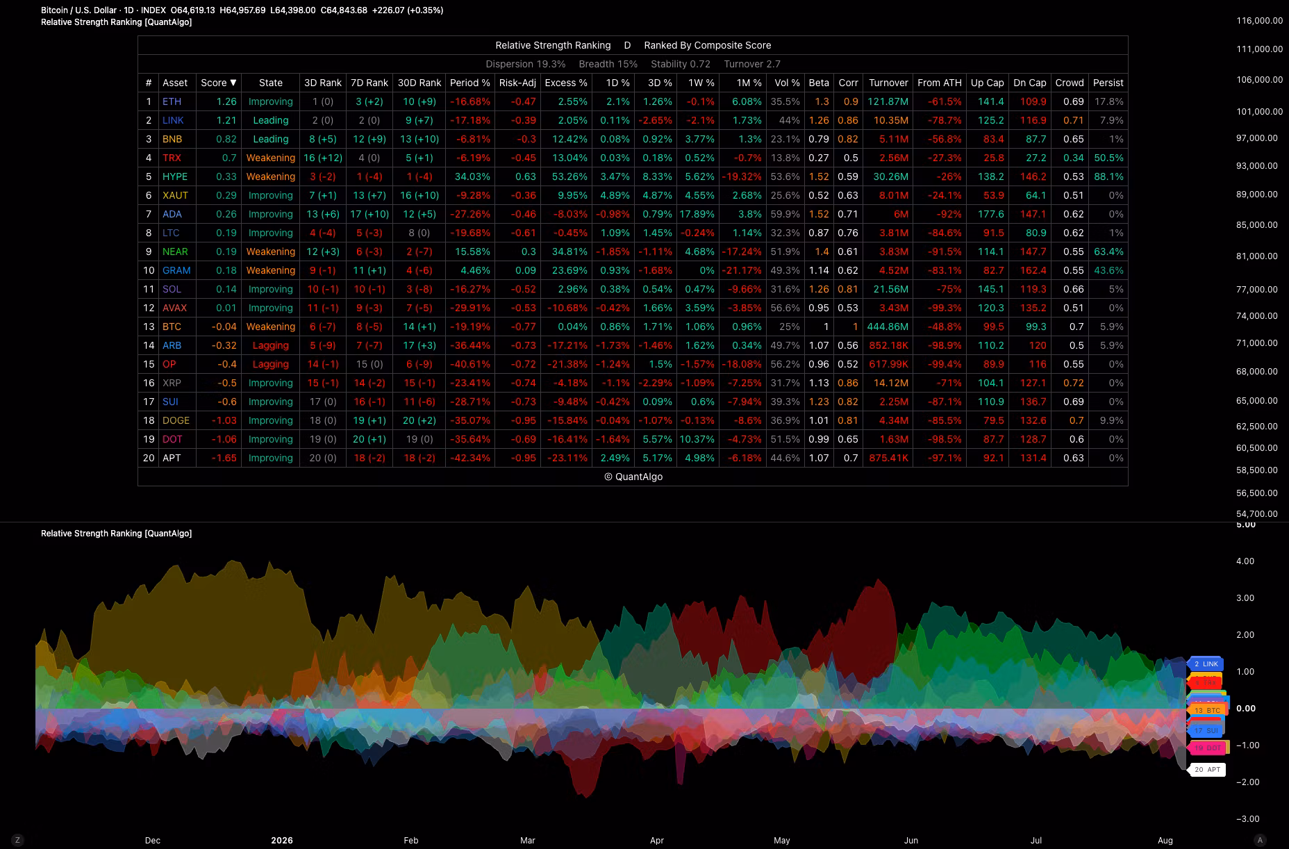Click XRP in the Asset column
Screen dimensions: 1289x849
pyautogui.click(x=172, y=383)
